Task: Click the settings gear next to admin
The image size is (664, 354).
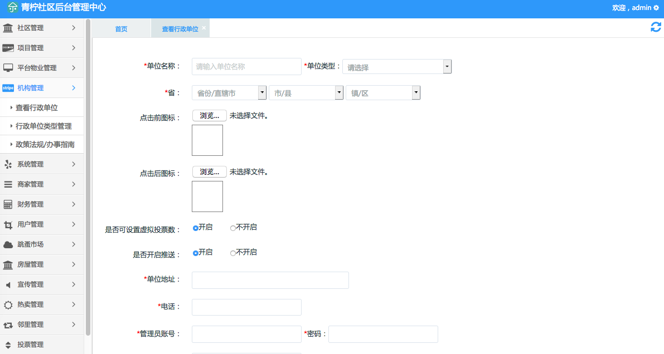Action: [656, 8]
